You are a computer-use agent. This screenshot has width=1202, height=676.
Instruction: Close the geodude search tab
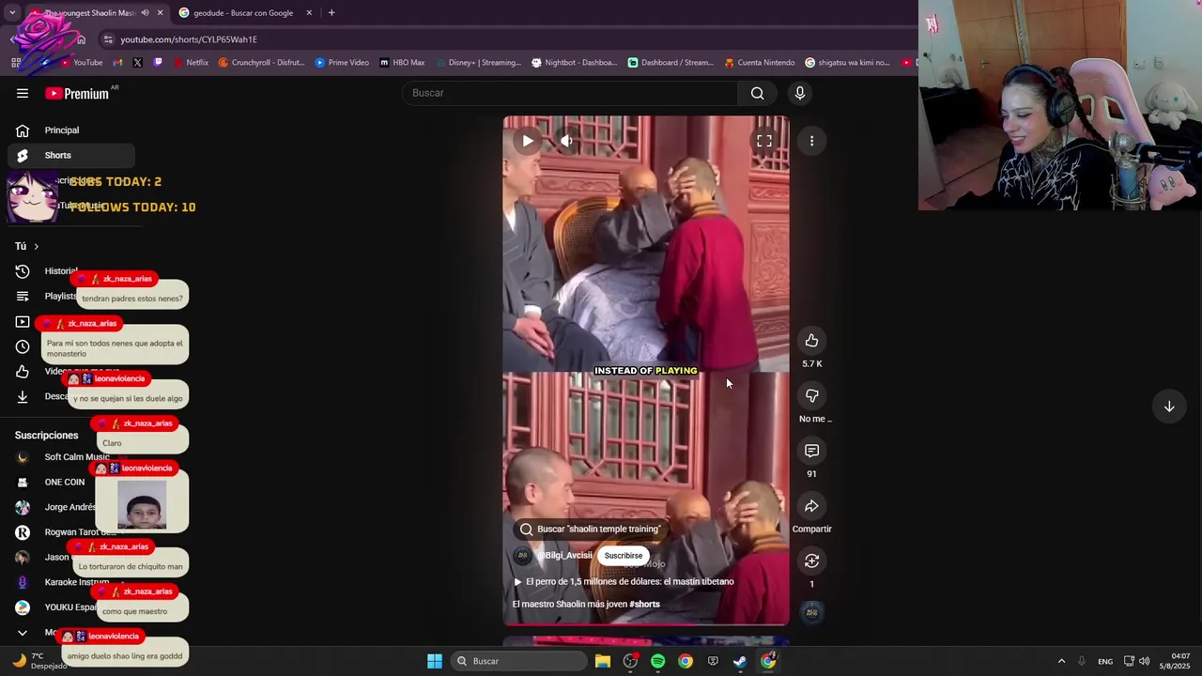tap(309, 13)
